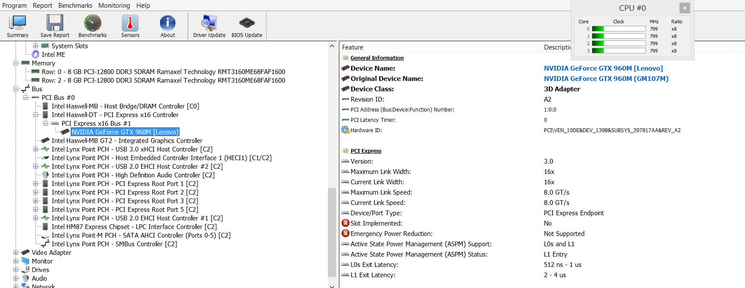Viewport: 745px width, 288px height.
Task: Click High Definition Audio Controller speaker icon
Action: click(45, 175)
